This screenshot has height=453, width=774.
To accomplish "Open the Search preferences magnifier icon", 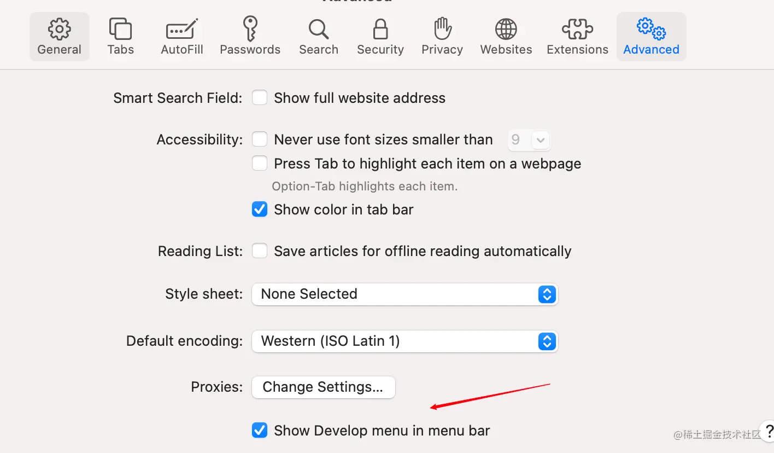I will pyautogui.click(x=318, y=30).
